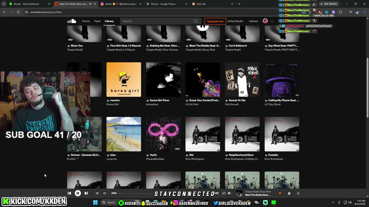Toggle the heart beside Kidding Me
369x207 pixels.
(148, 46)
